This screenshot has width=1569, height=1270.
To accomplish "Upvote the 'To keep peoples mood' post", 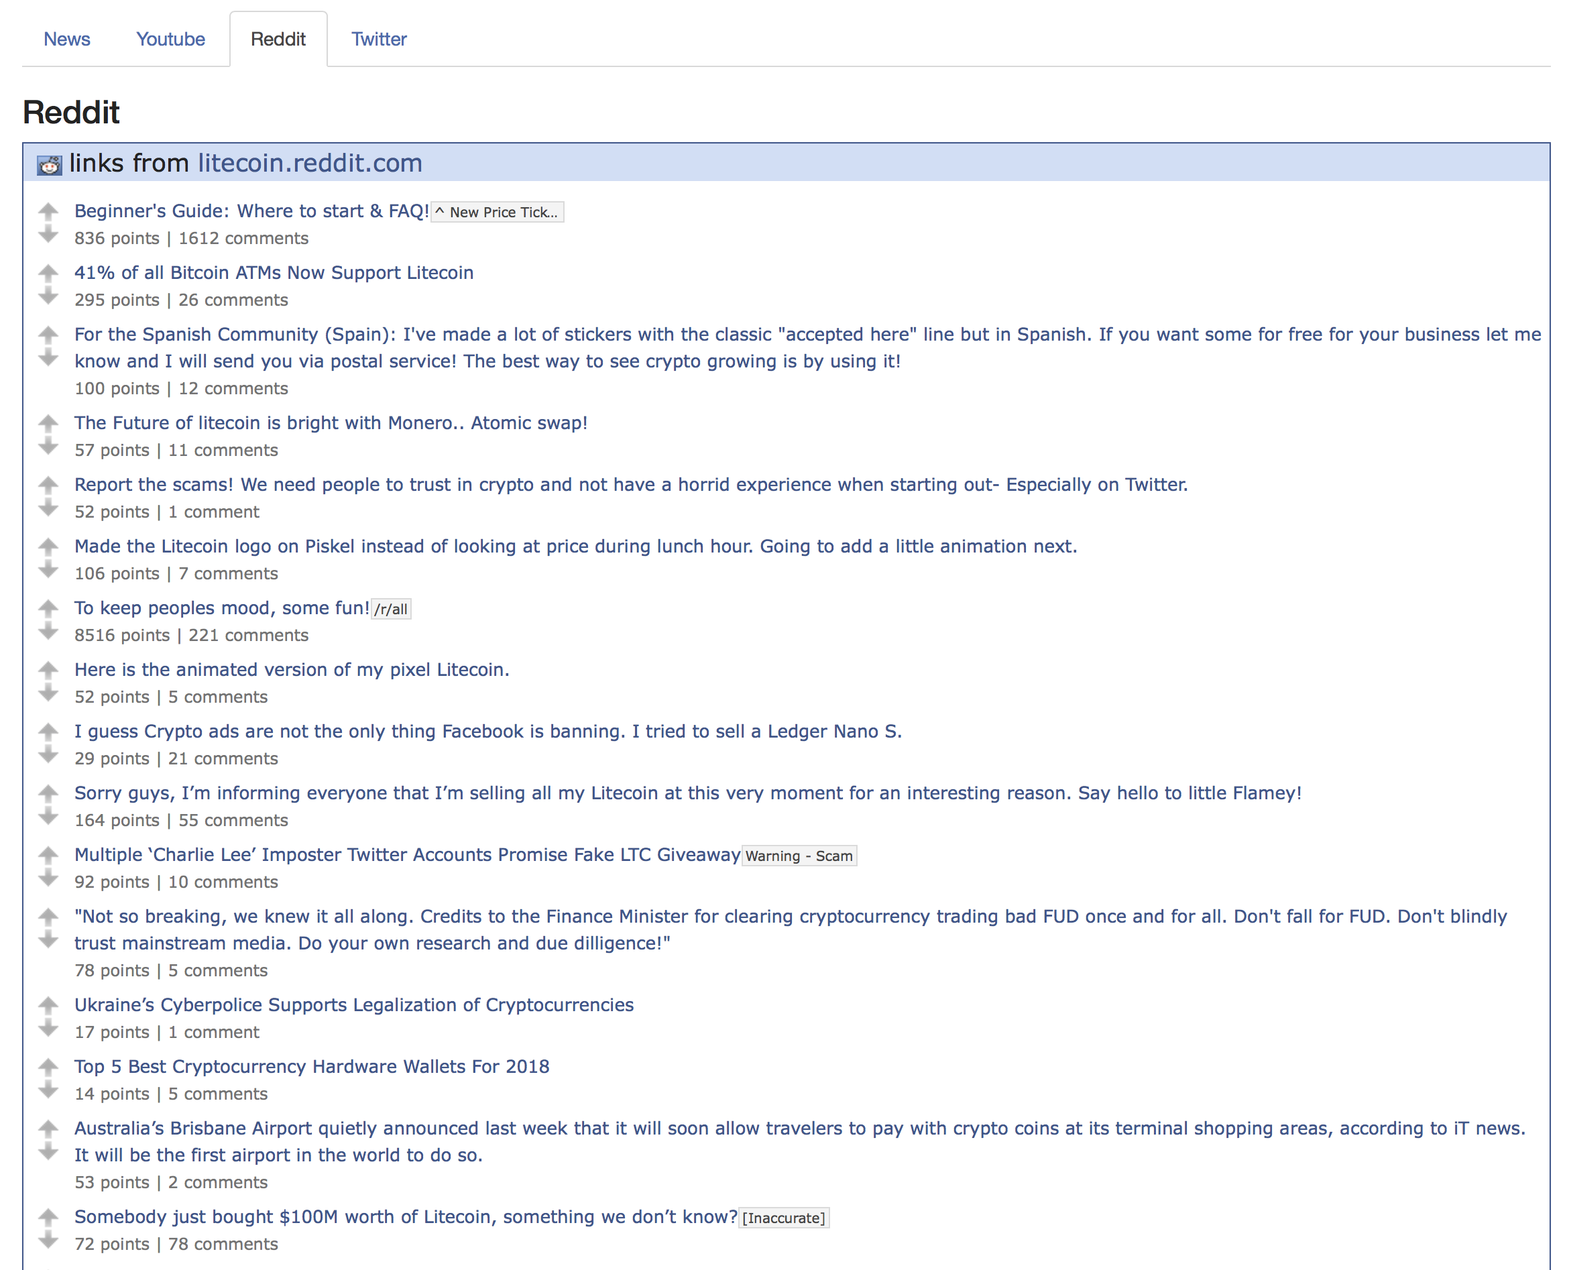I will [48, 608].
